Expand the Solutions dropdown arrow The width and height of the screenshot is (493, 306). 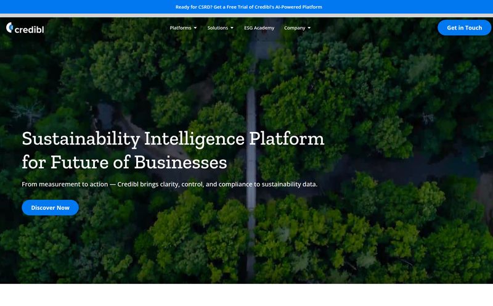[232, 28]
